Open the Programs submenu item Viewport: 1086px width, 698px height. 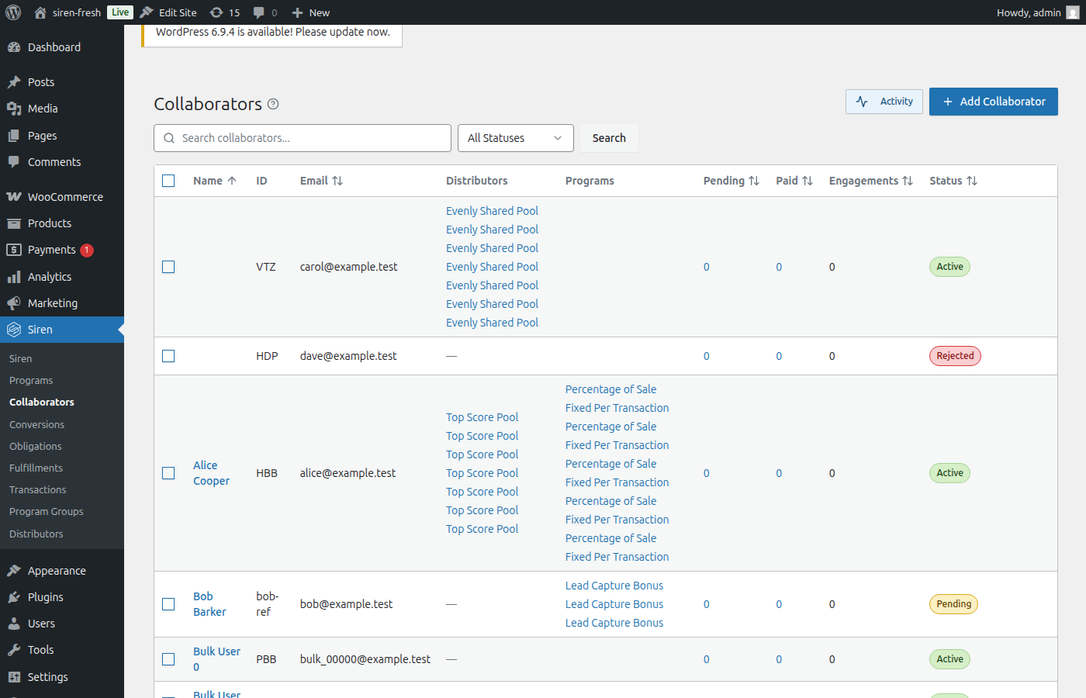click(x=31, y=381)
